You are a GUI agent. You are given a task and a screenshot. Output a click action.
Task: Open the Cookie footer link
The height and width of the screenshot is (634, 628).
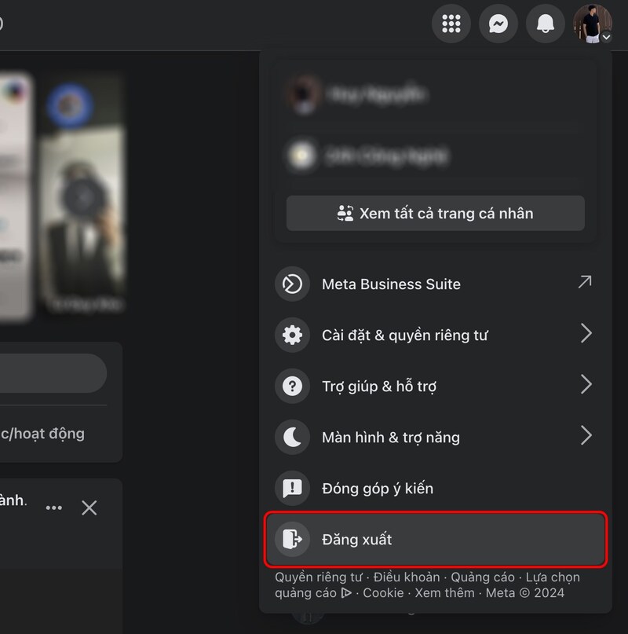[x=383, y=593]
